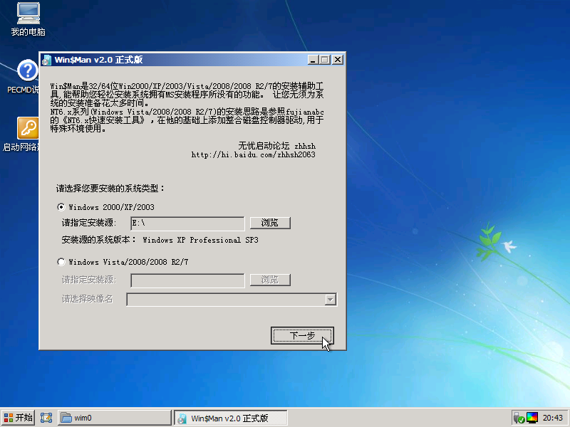570x427 pixels.
Task: Select the Windows 2000/XP/2003 radio button
Action: pos(61,207)
